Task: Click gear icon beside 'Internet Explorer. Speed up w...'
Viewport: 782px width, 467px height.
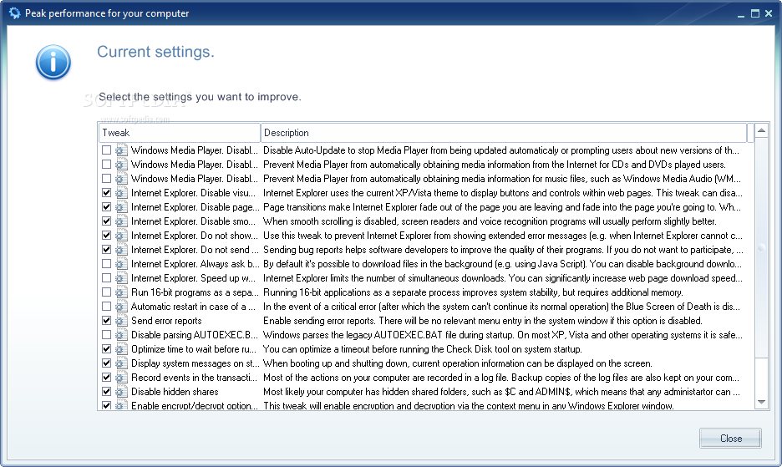Action: [120, 278]
